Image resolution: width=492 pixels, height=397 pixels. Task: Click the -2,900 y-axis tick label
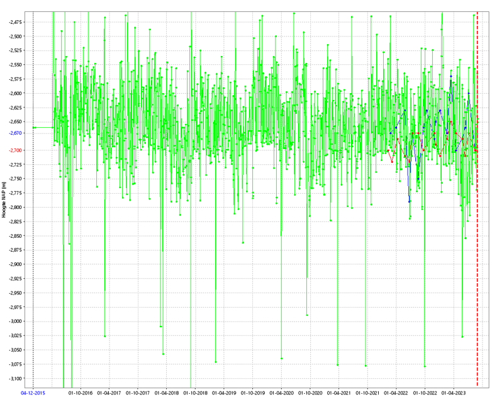[15, 264]
